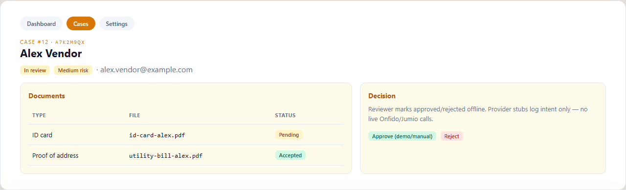
Task: Click the Pending status badge
Action: tap(289, 135)
